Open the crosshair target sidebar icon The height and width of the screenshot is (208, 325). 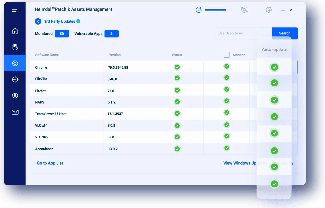15,79
